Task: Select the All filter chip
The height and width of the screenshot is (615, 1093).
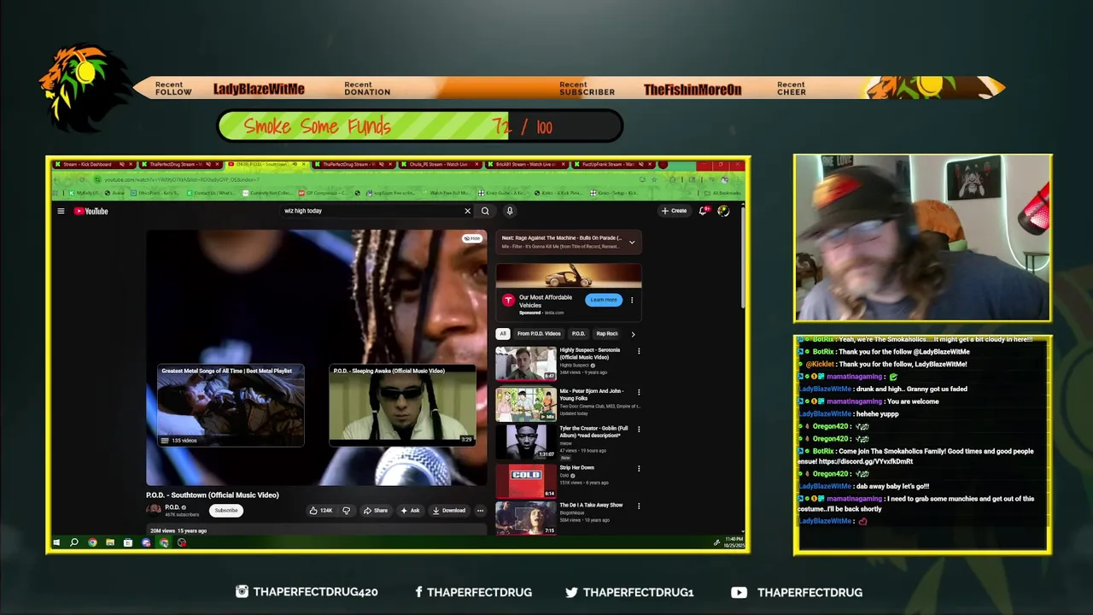Action: [503, 334]
